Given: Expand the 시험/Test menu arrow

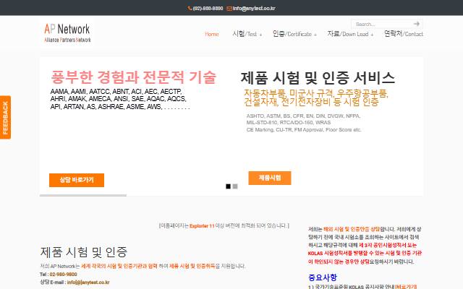Looking at the screenshot, I should [x=260, y=35].
